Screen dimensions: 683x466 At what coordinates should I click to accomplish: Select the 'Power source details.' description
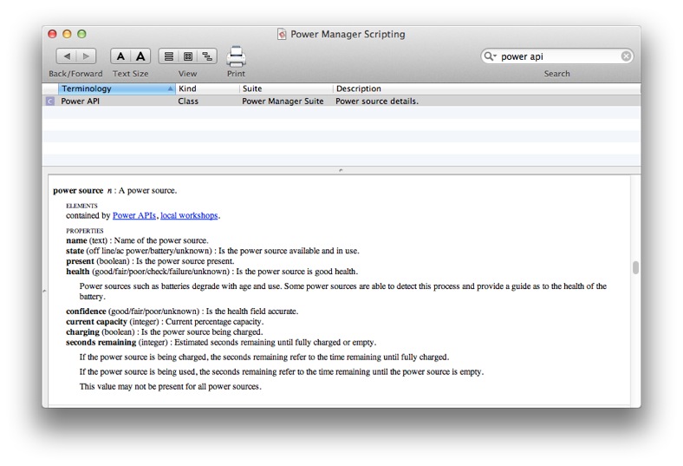click(x=377, y=102)
